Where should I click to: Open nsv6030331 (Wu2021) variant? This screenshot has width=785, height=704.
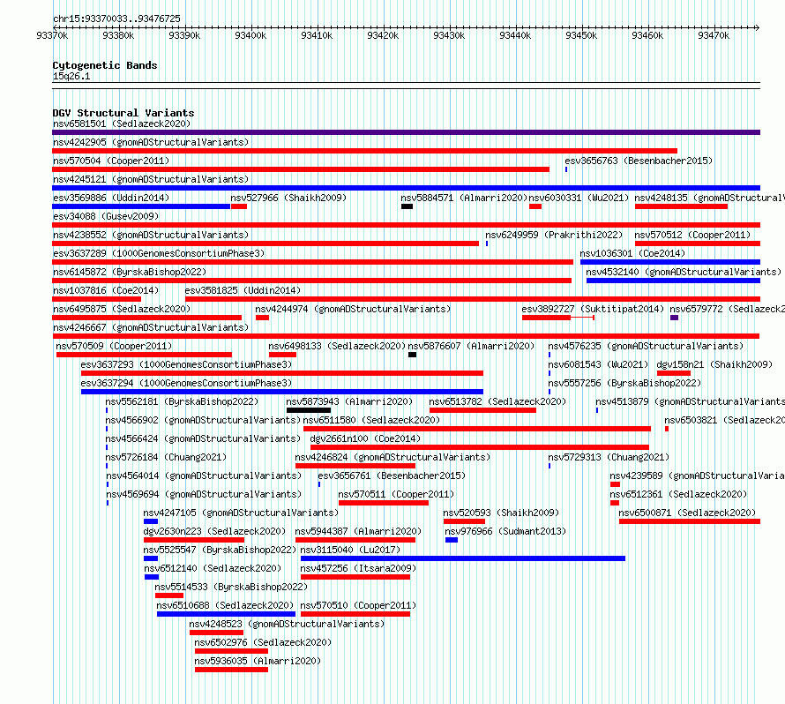579,198
